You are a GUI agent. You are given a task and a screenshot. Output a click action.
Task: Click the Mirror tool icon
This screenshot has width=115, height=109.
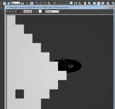tap(75, 3)
